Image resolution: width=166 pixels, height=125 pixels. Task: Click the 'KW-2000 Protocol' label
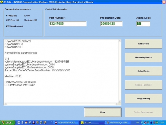pyautogui.click(x=15, y=26)
